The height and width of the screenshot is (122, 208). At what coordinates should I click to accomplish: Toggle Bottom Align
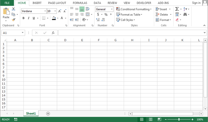(x=82, y=9)
